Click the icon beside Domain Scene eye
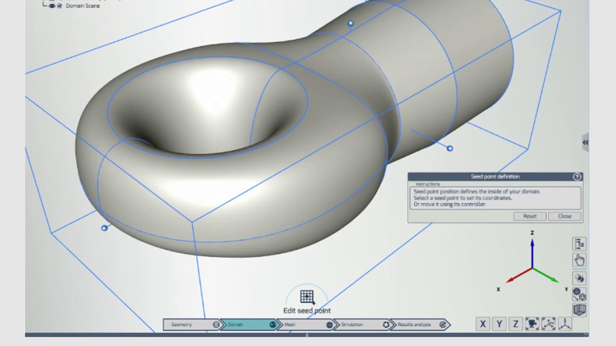The width and height of the screenshot is (616, 346). point(60,6)
